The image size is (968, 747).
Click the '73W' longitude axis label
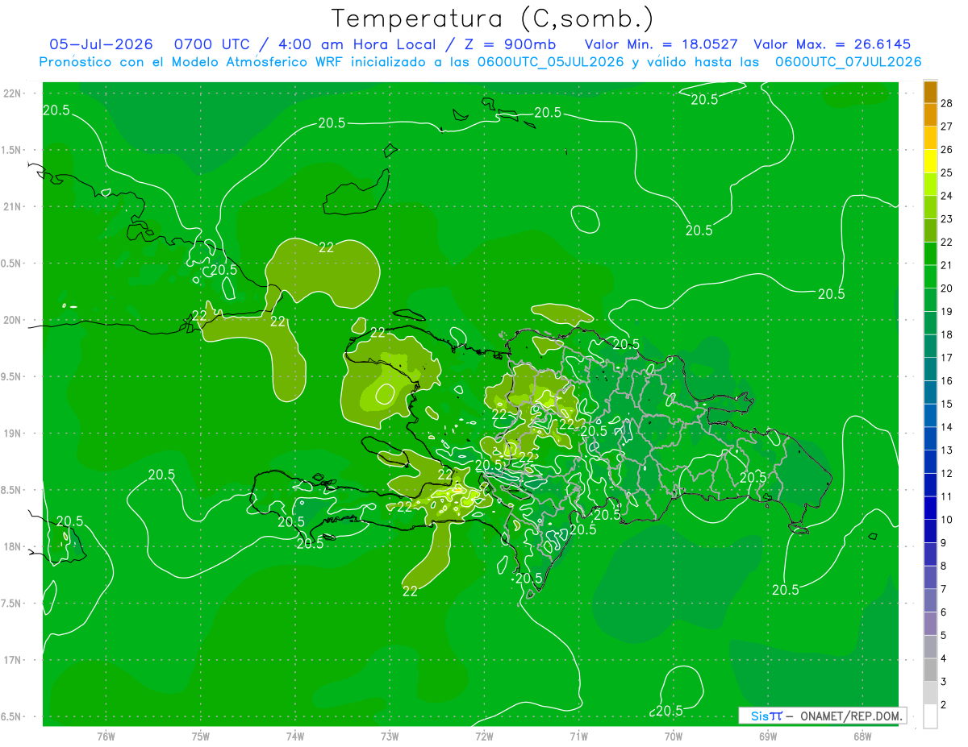(389, 736)
